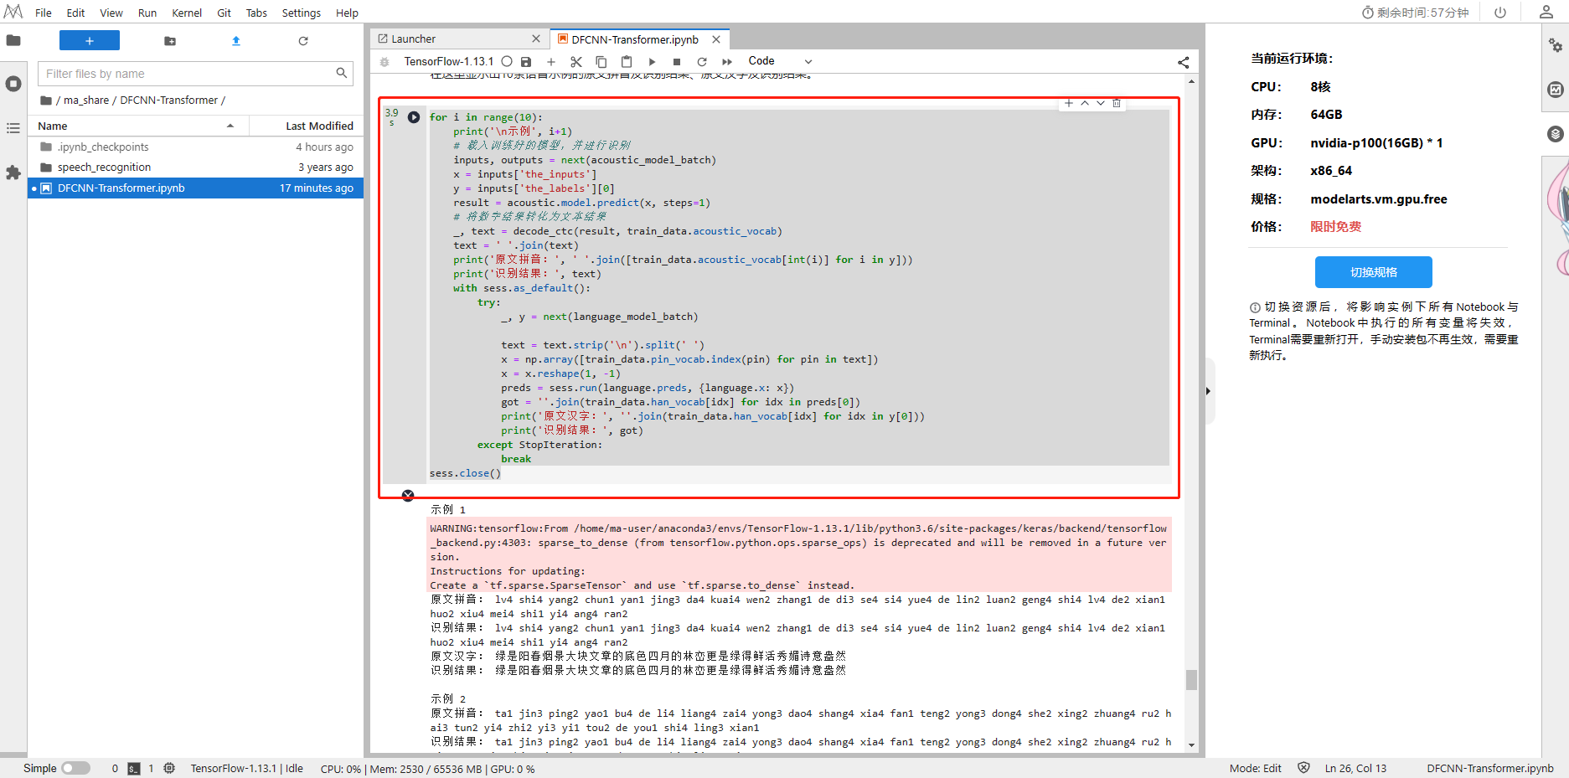Open the speech_recognition folder
Image resolution: width=1569 pixels, height=778 pixels.
coord(104,167)
